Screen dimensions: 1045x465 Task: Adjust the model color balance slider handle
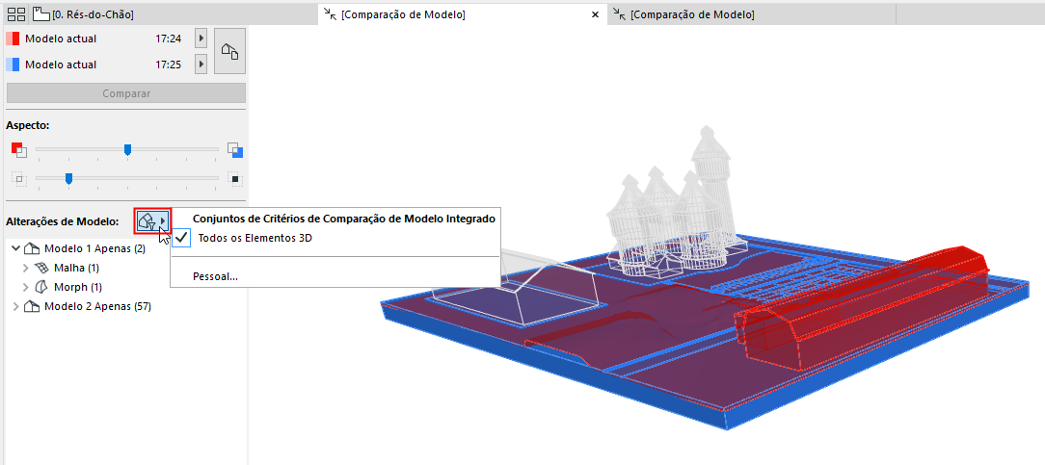[x=127, y=149]
